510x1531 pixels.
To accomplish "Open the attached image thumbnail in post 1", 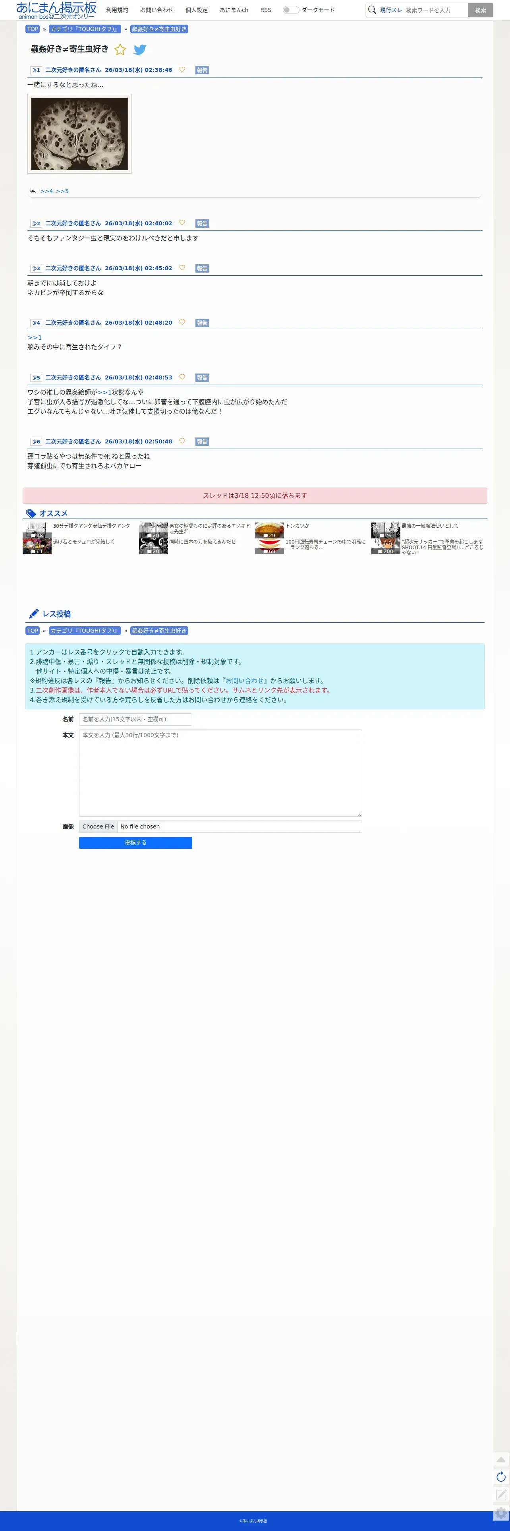I will coord(80,134).
